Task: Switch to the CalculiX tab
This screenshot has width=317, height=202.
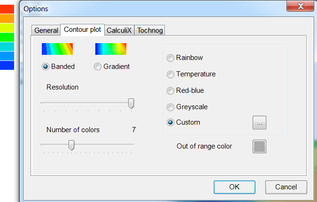Action: pos(119,30)
